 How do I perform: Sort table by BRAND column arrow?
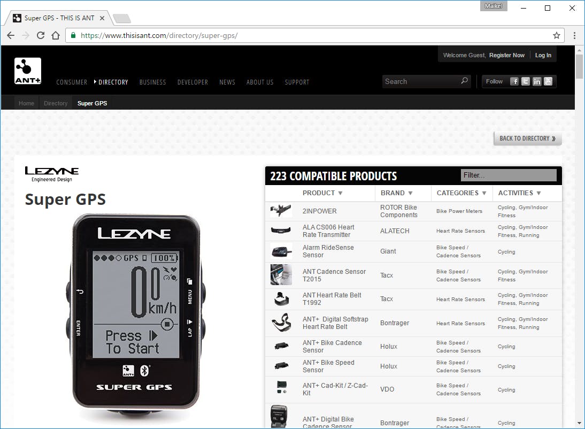pos(410,193)
